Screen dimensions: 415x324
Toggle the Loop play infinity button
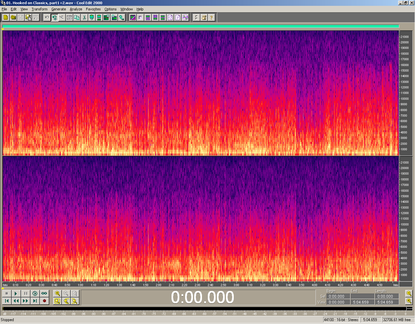(44, 294)
